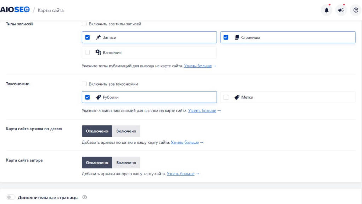The height and width of the screenshot is (204, 362).
Task: Open the announcements megaphone icon
Action: [341, 10]
